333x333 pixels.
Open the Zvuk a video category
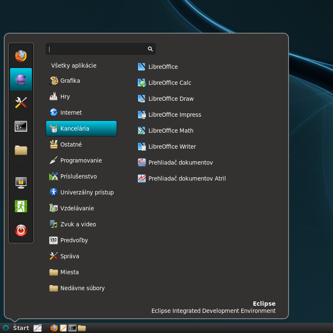81,224
